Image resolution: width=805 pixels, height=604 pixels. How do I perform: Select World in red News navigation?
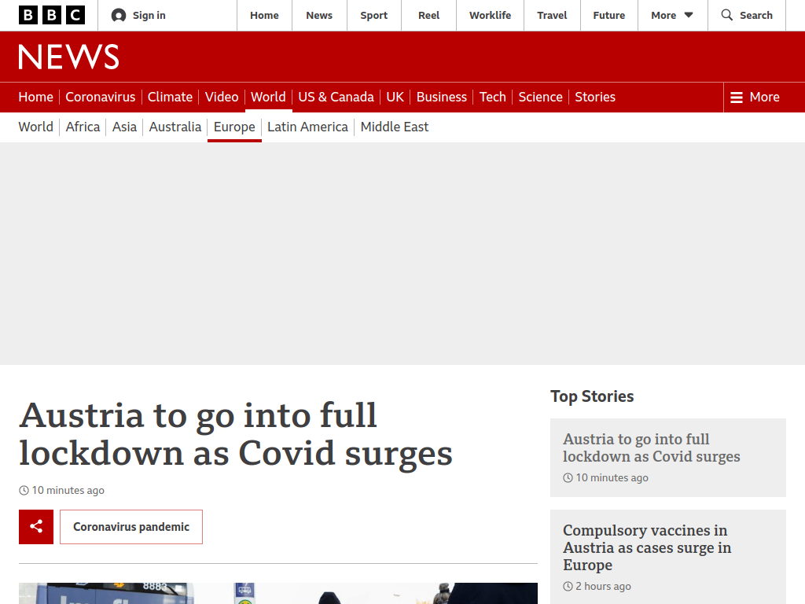269,97
